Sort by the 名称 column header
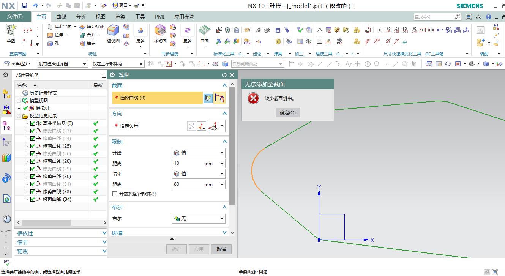The height and width of the screenshot is (276, 505). pos(53,85)
